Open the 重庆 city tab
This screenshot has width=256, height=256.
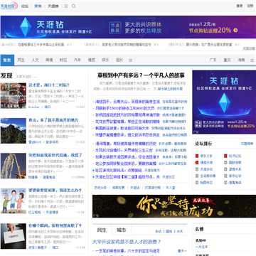[x=227, y=60]
